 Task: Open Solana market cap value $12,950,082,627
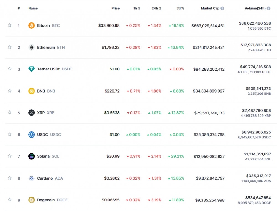pyautogui.click(x=209, y=156)
